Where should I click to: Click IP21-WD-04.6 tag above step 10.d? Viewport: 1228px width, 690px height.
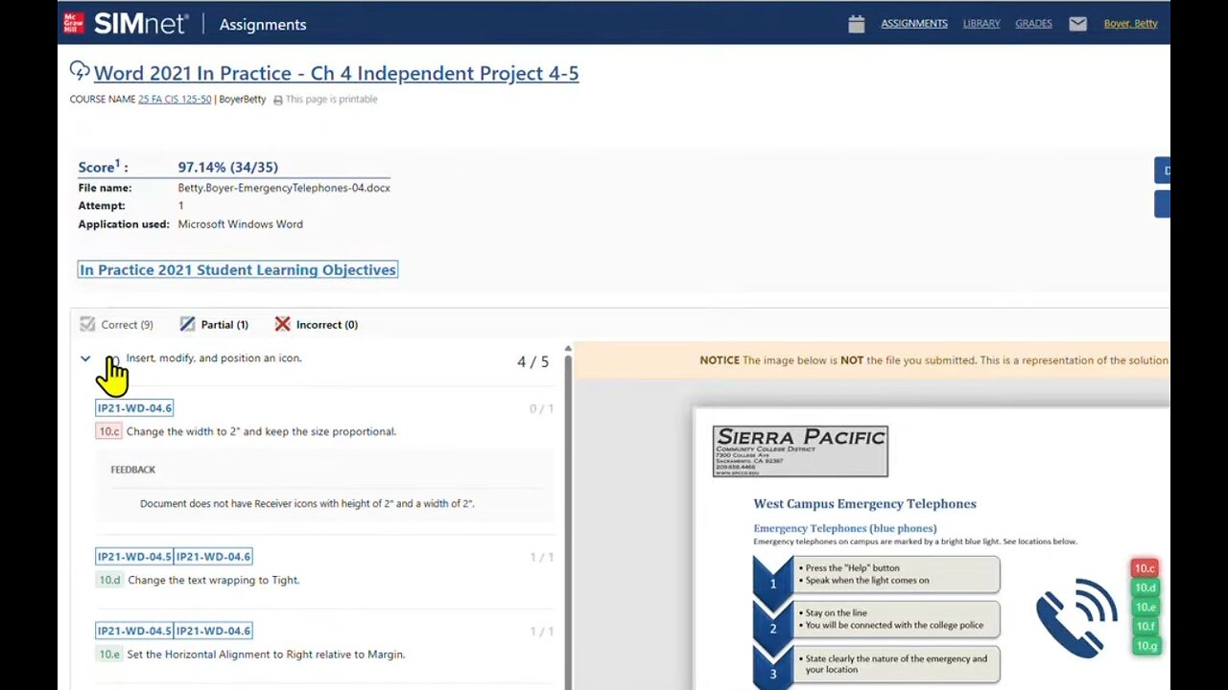(213, 557)
